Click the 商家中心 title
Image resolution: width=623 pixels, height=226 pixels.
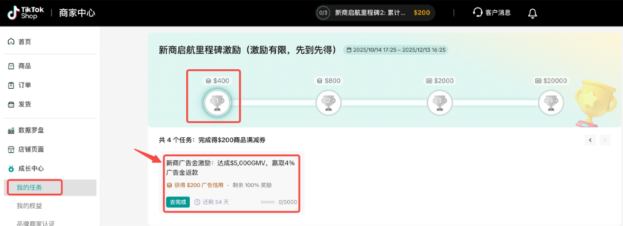[77, 13]
